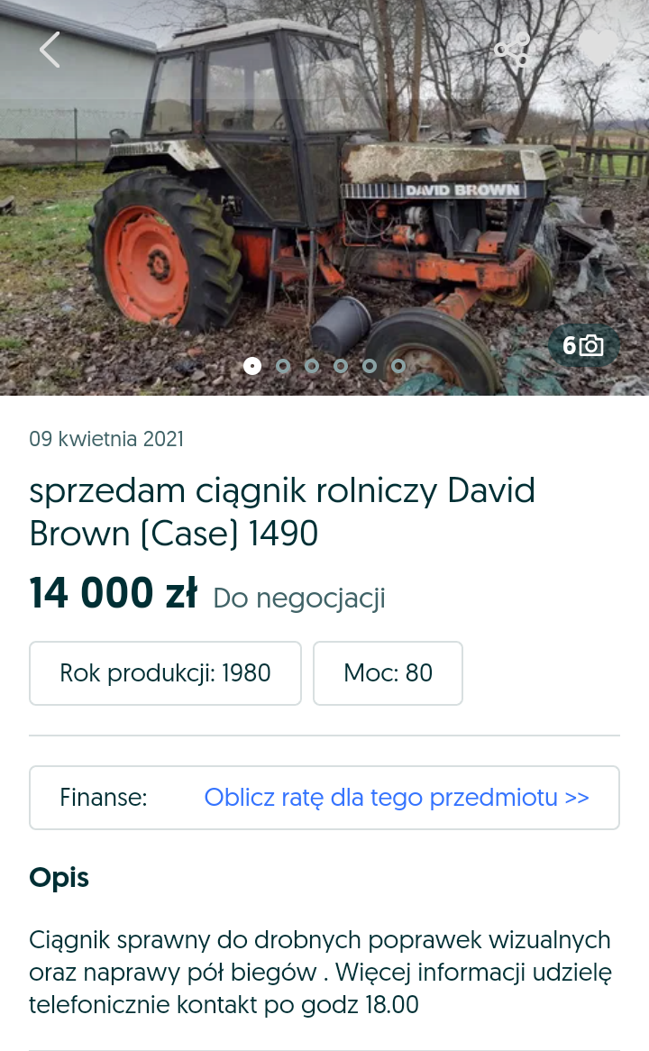The image size is (649, 1051).
Task: Tap the 'Moc: 80' tag
Action: pyautogui.click(x=388, y=673)
